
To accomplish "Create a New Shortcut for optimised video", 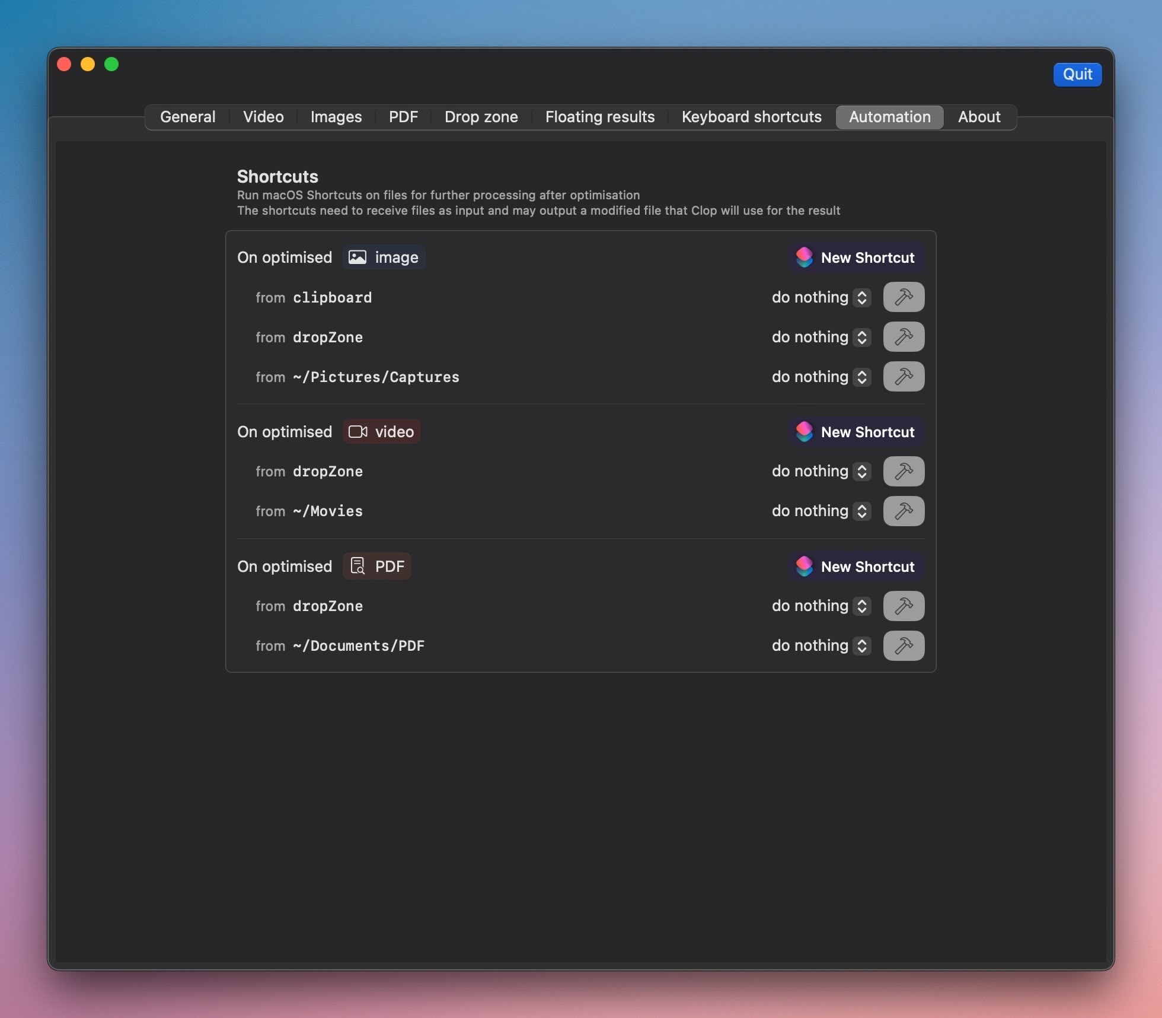I will [855, 431].
